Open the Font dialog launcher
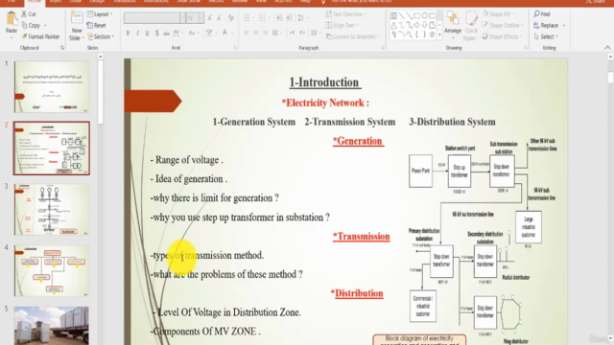The height and width of the screenshot is (345, 614). [235, 48]
